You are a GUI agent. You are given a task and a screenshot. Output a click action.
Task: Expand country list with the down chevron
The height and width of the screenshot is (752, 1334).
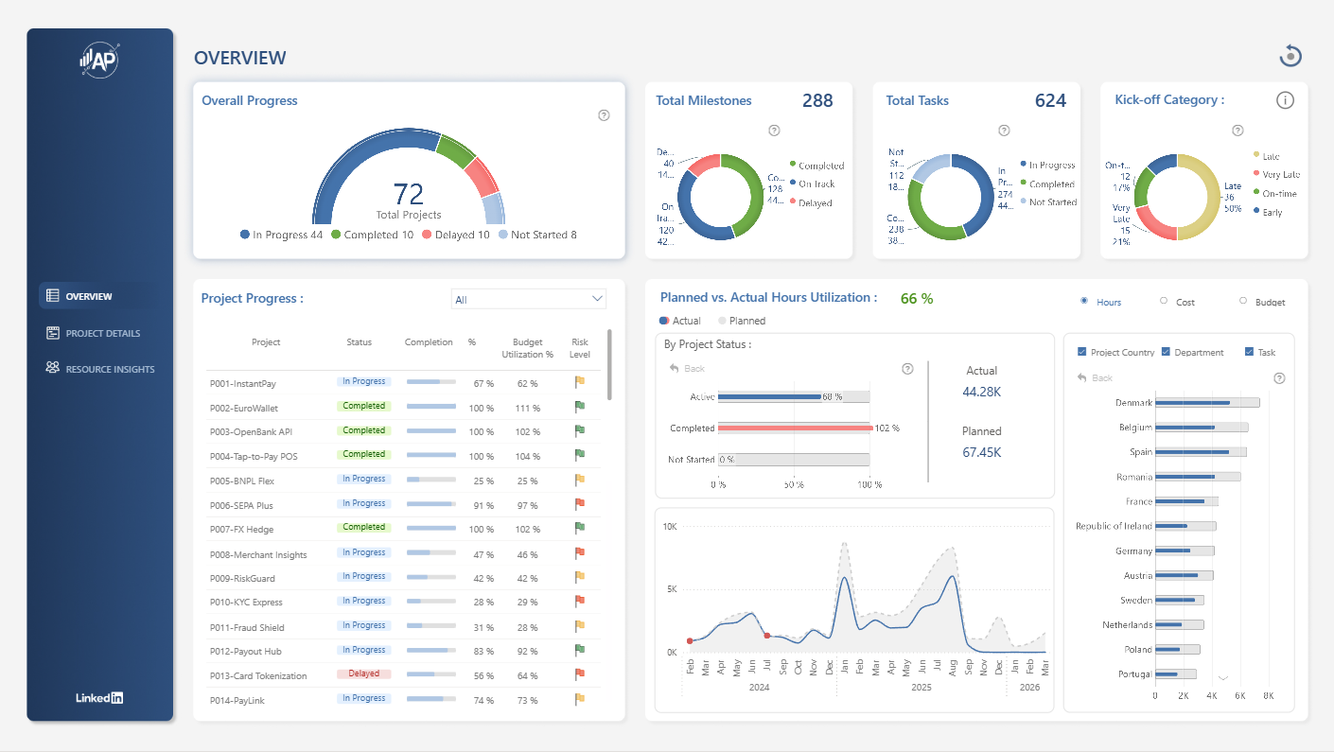click(1222, 677)
